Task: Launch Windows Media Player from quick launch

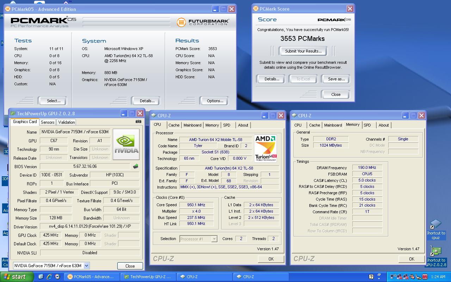Action: coord(57,277)
